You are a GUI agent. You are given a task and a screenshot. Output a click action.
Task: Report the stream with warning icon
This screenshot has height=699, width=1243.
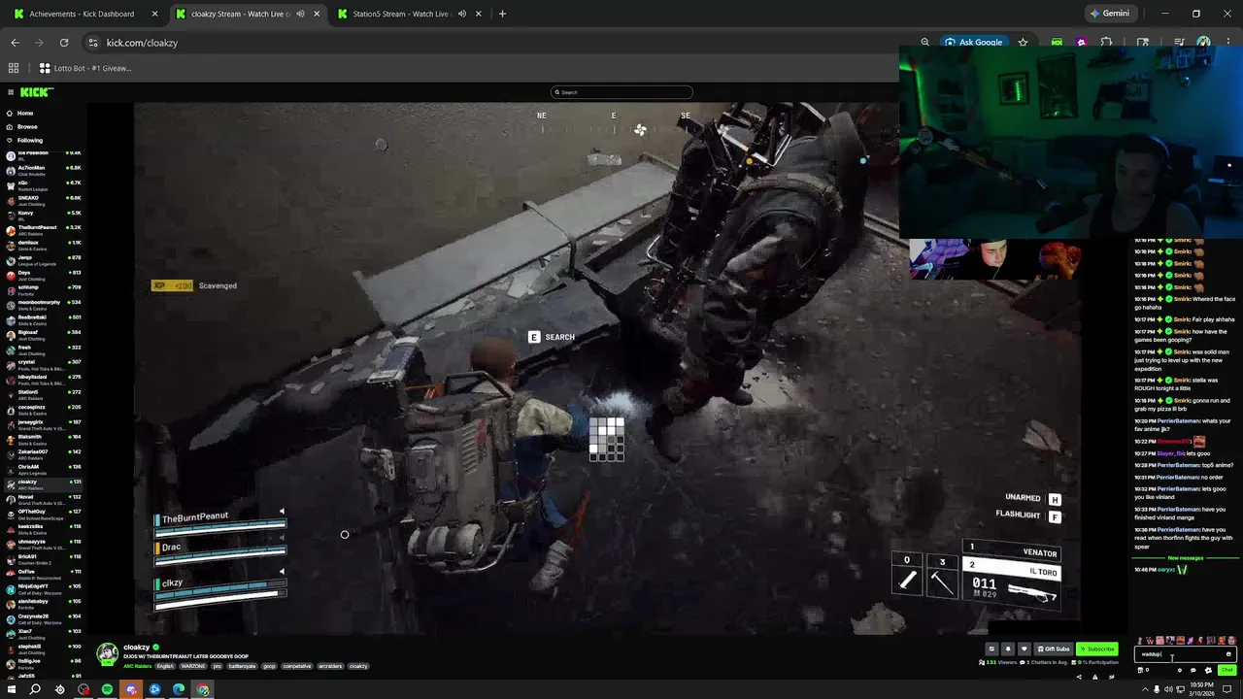coord(1094,677)
